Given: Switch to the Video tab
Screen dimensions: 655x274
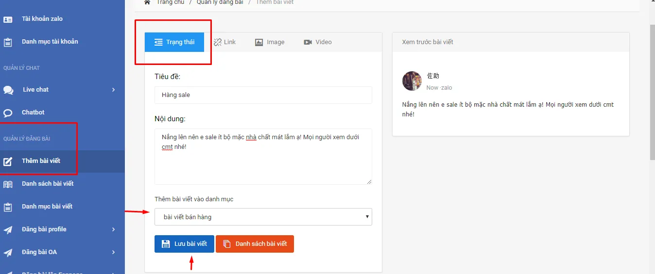Looking at the screenshot, I should click(x=318, y=42).
